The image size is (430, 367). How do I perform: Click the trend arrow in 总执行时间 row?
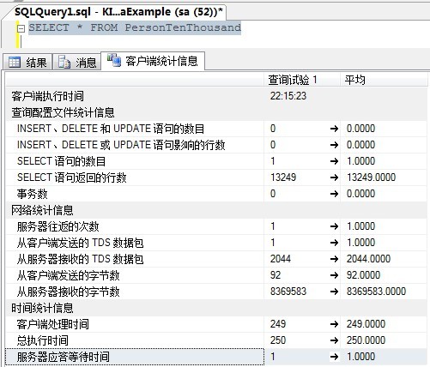click(x=334, y=340)
